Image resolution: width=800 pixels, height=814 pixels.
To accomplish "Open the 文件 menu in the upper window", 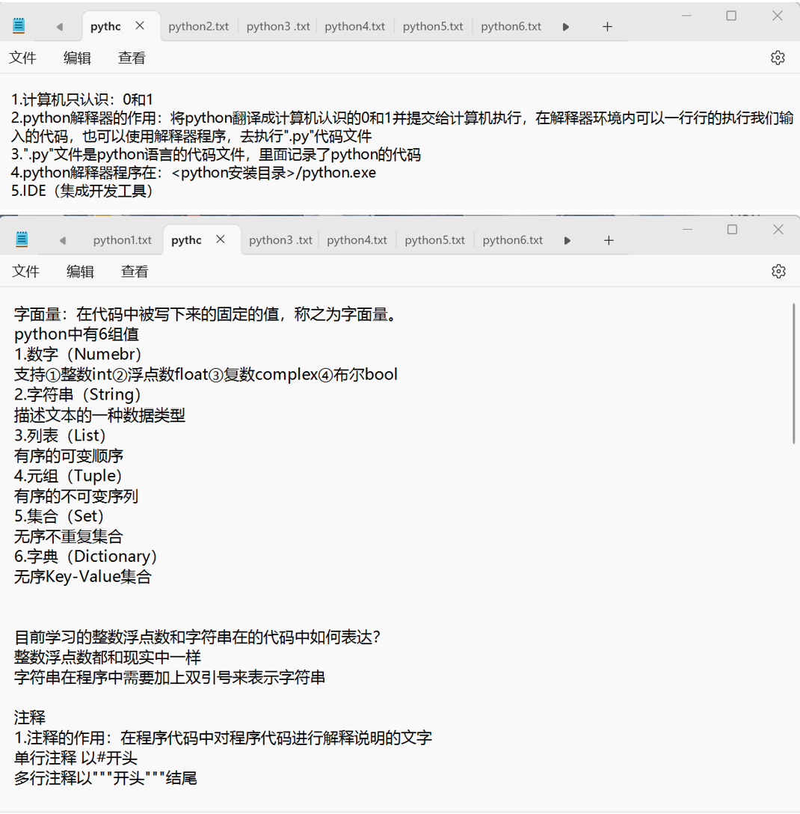I will pos(22,58).
